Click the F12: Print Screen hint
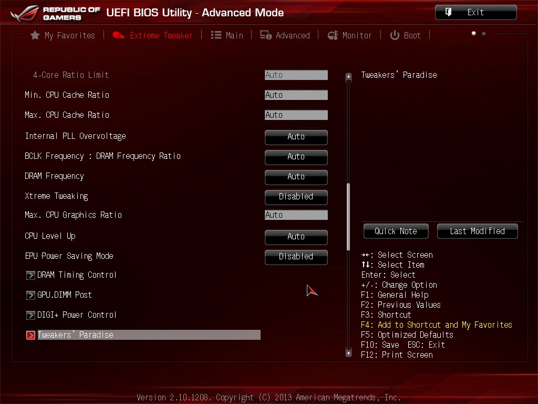 397,355
